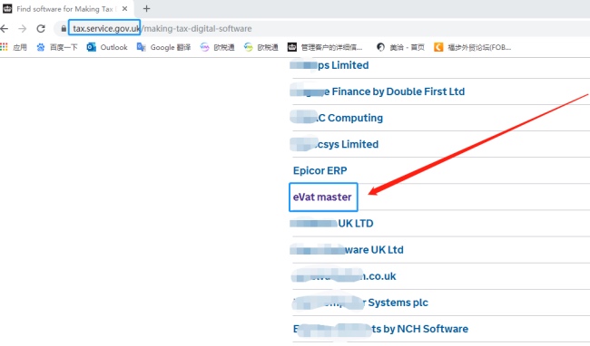590x346 pixels.
Task: Open the 'ware UK Ltd' software link
Action: [x=347, y=250]
